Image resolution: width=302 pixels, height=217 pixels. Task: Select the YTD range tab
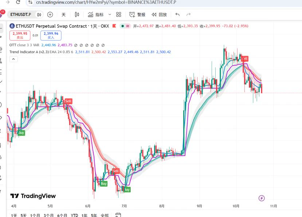74,215
